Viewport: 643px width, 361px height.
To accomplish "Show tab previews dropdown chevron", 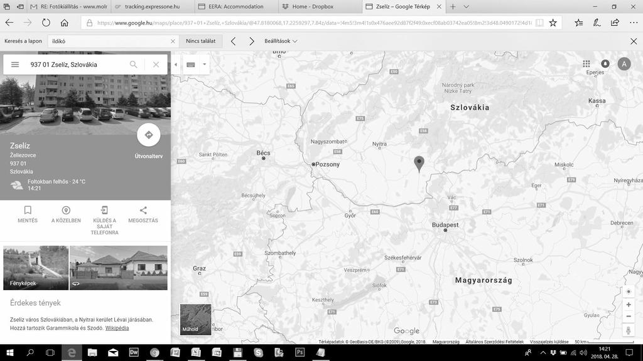I will (467, 6).
